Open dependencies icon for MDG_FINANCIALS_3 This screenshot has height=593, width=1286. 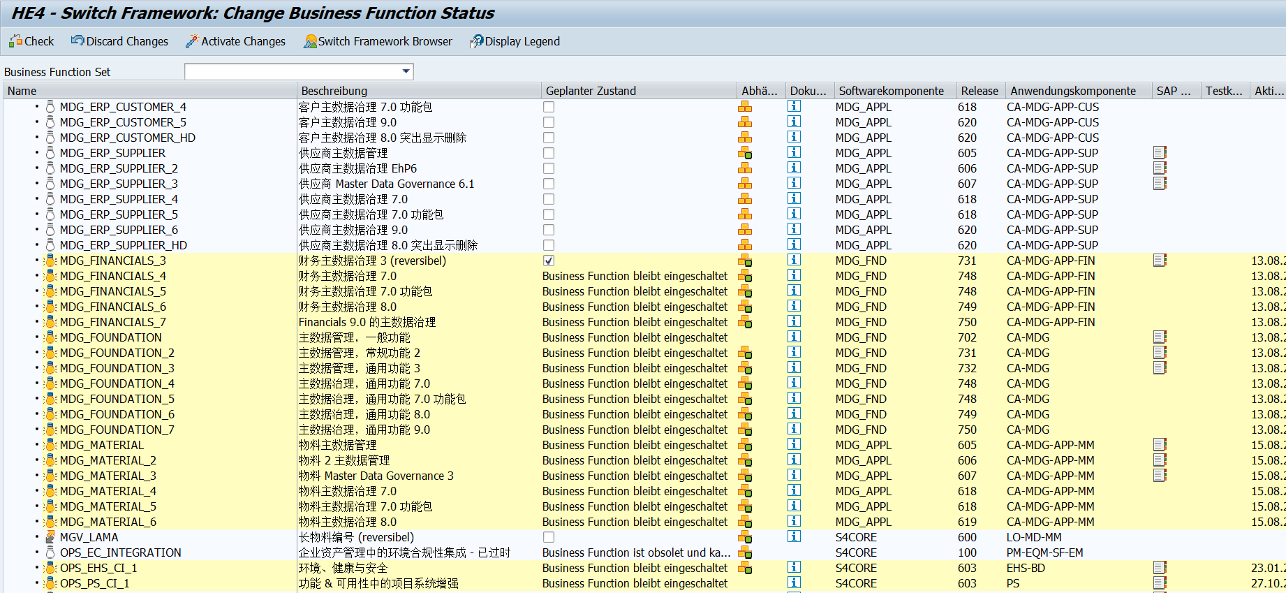coord(745,261)
